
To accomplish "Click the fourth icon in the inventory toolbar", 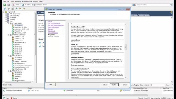I will tap(16, 9).
